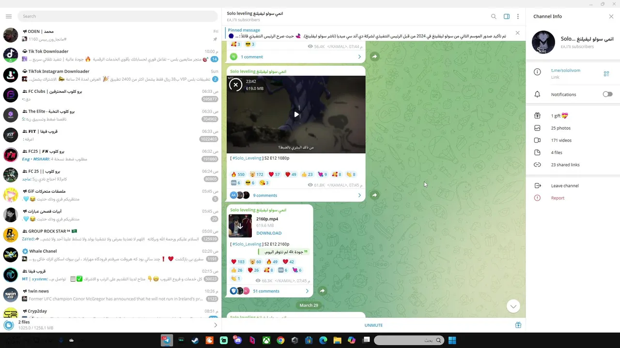
Task: Open the FIT group chat
Action: click(x=111, y=135)
